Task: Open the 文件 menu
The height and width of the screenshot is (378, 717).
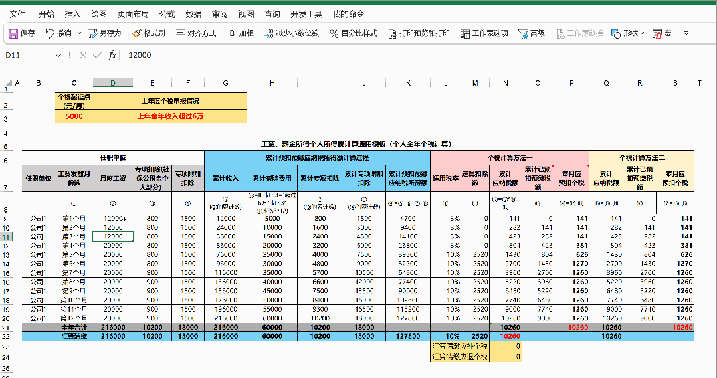Action: pos(18,14)
